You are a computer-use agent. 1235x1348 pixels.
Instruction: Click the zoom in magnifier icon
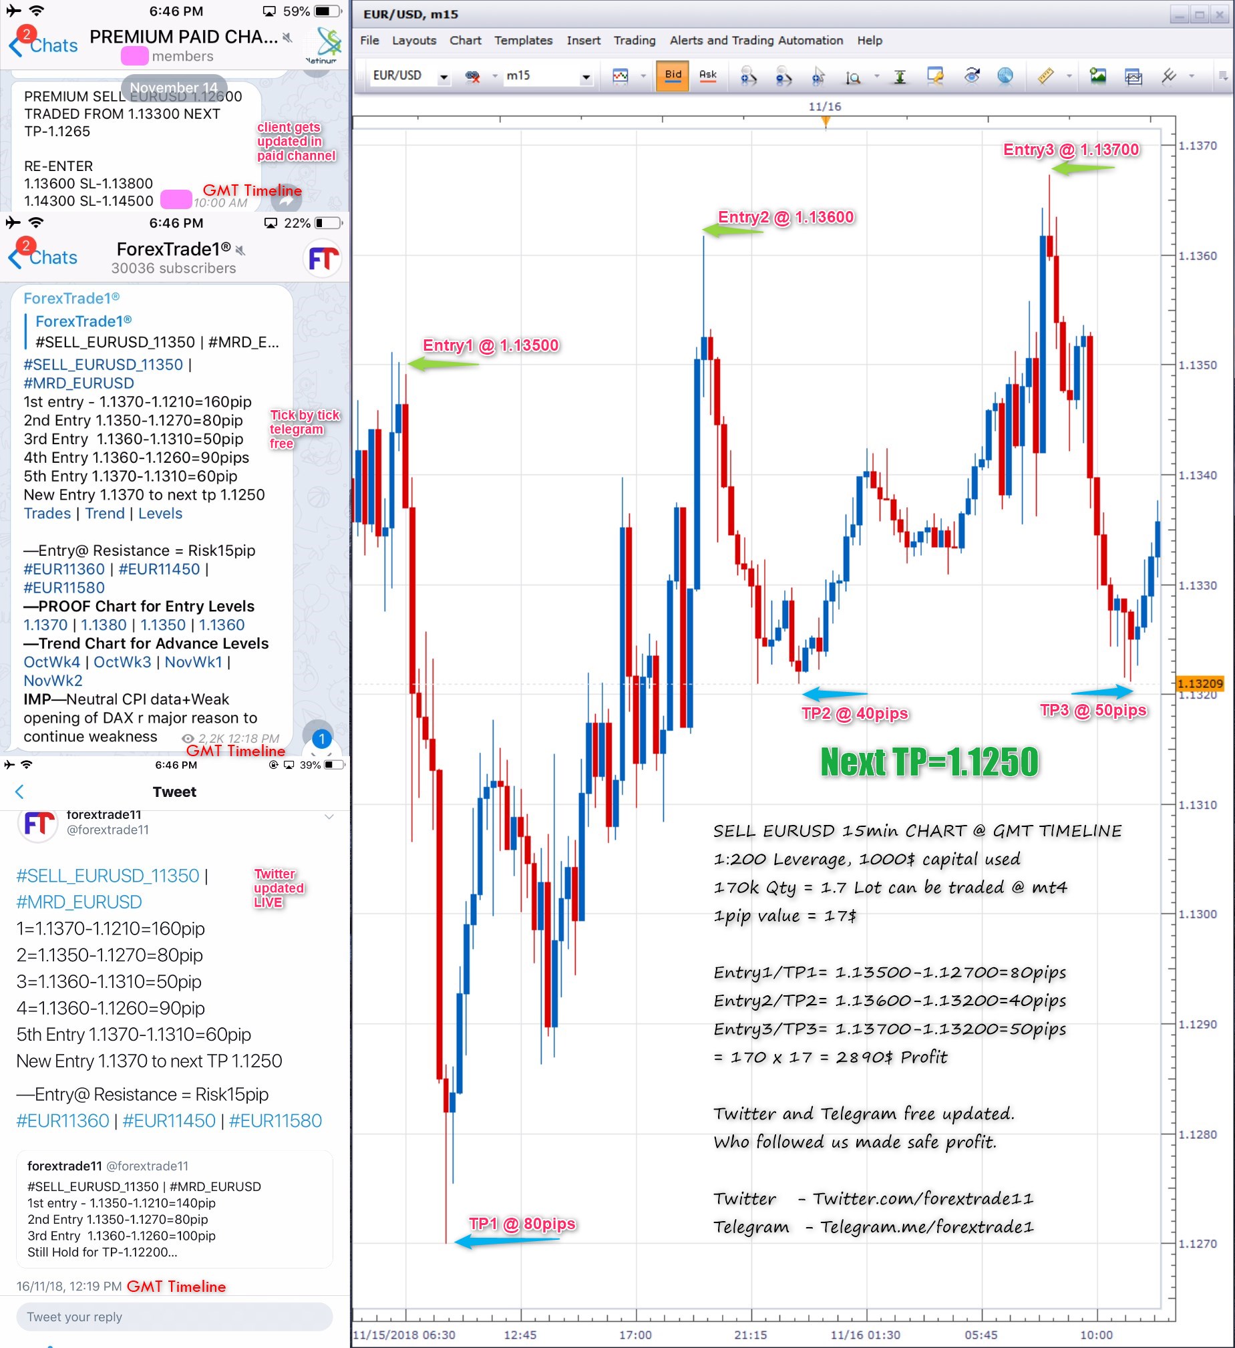pos(748,76)
